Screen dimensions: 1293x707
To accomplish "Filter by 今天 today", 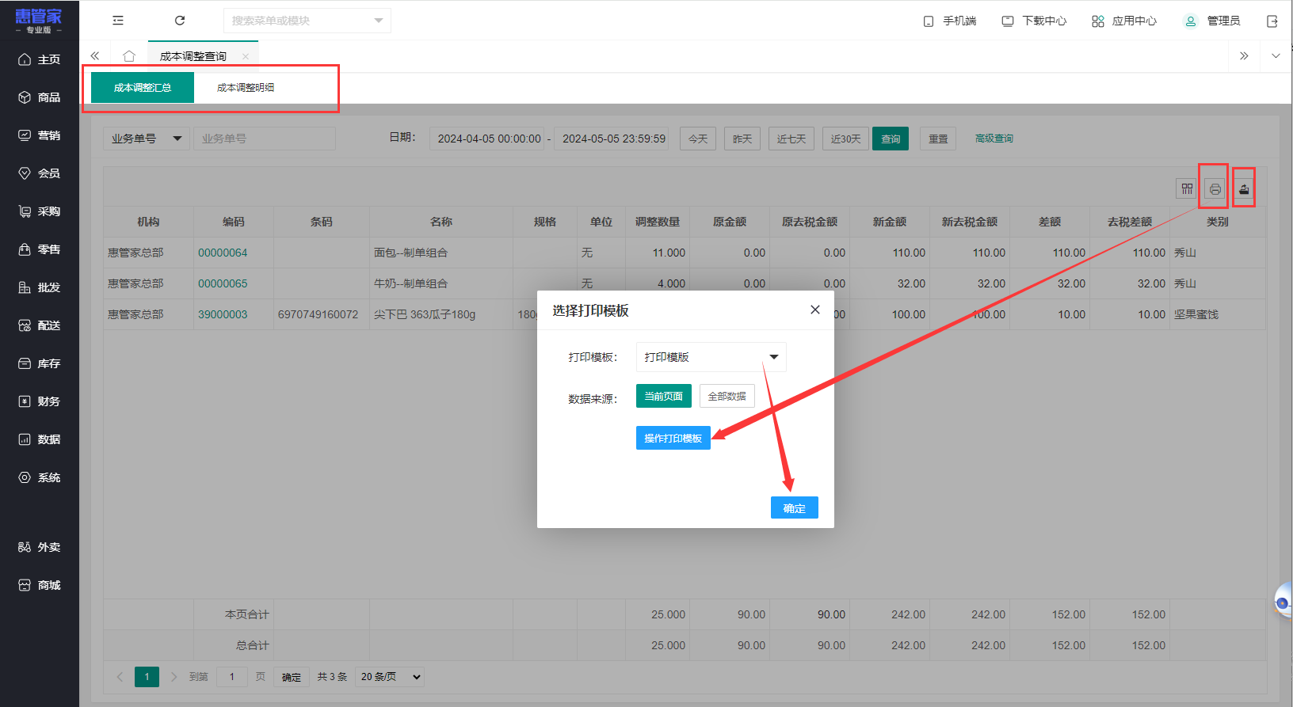I will pyautogui.click(x=698, y=139).
